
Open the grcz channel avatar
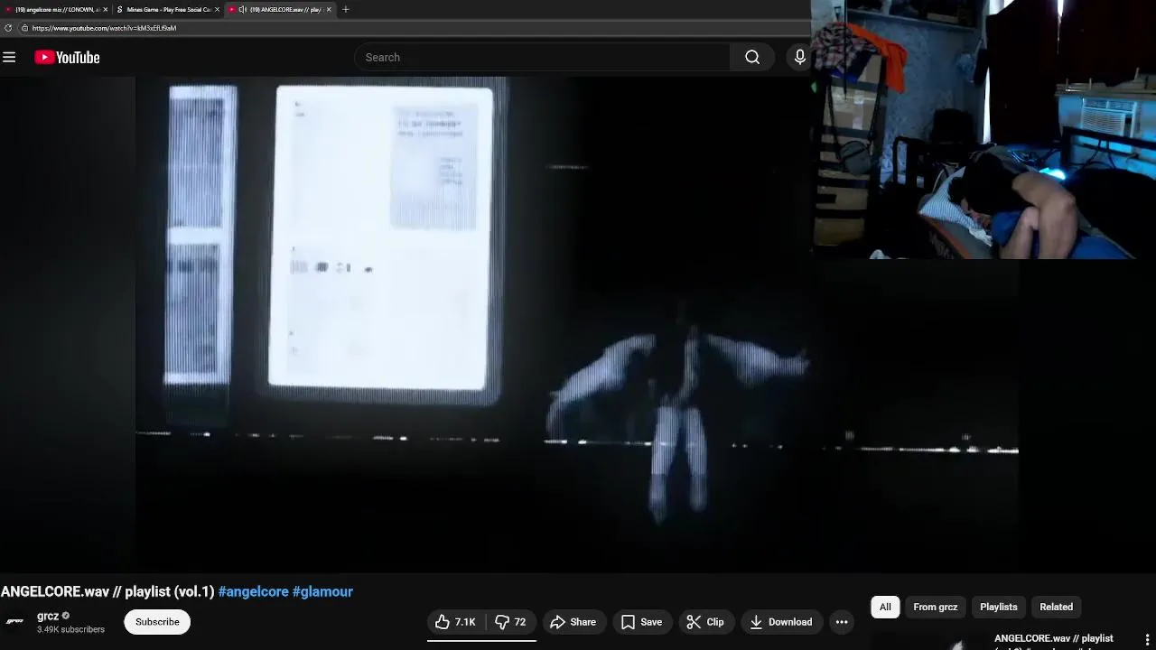[14, 621]
